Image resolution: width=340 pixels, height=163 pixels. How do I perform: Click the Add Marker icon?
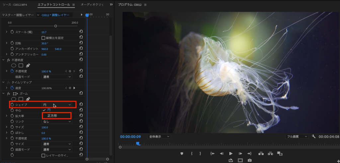click(182, 153)
